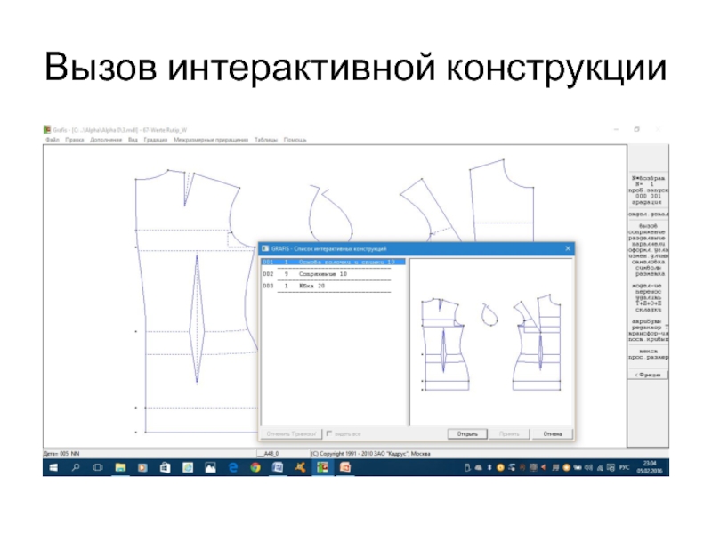Click the Bluetooth icon in system tray
712x534 pixels.
click(489, 468)
